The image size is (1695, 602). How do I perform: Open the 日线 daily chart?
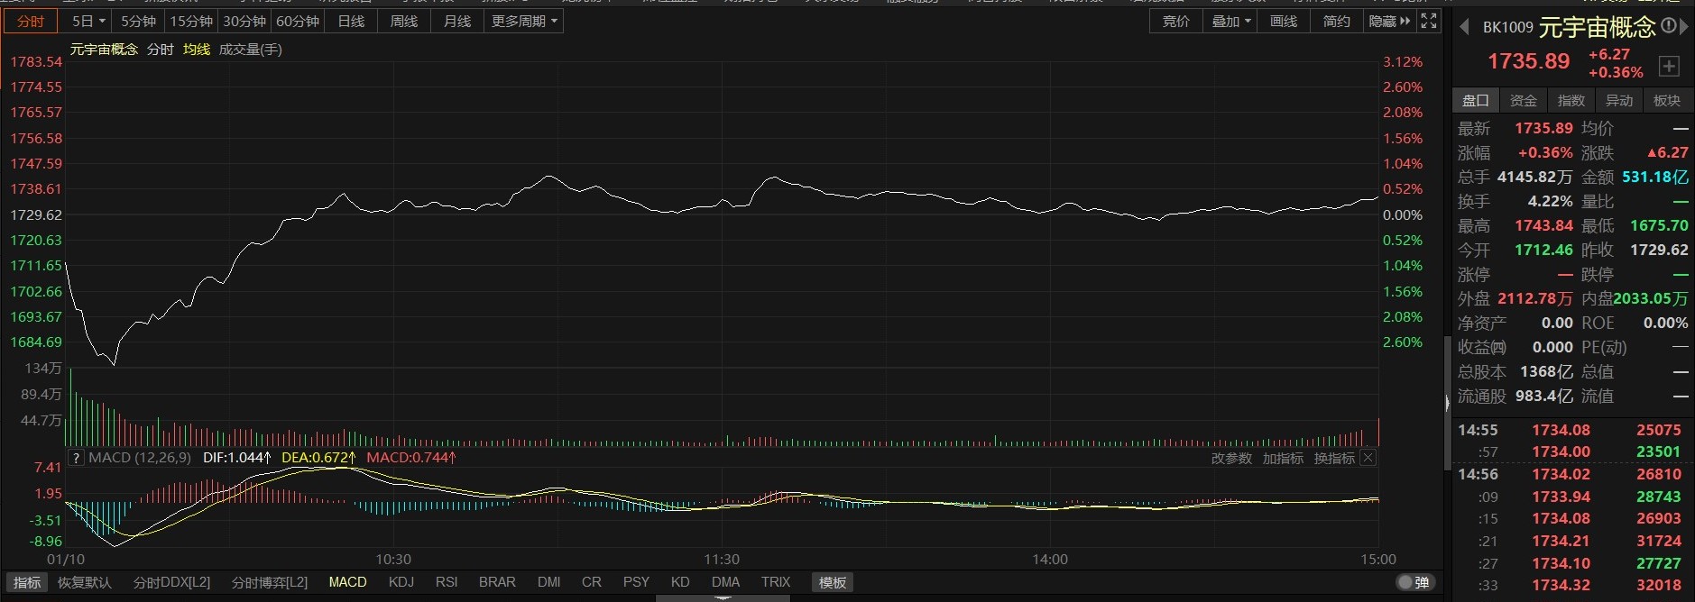point(351,21)
